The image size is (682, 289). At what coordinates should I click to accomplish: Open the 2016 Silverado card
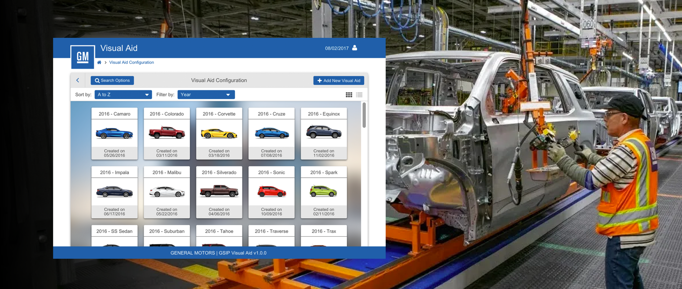[x=219, y=192]
